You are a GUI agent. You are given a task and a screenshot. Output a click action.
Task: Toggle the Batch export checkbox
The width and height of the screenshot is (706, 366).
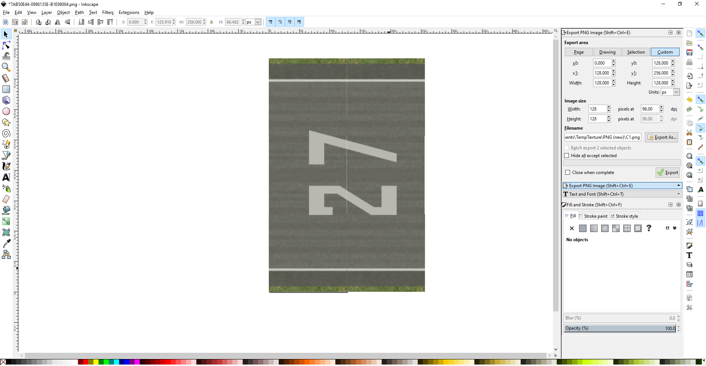567,148
